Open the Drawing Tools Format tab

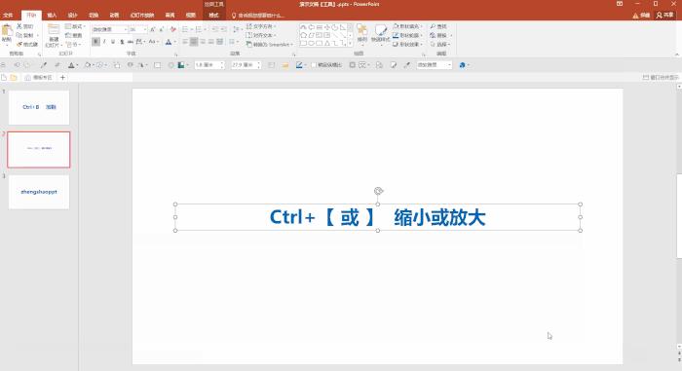pyautogui.click(x=213, y=16)
